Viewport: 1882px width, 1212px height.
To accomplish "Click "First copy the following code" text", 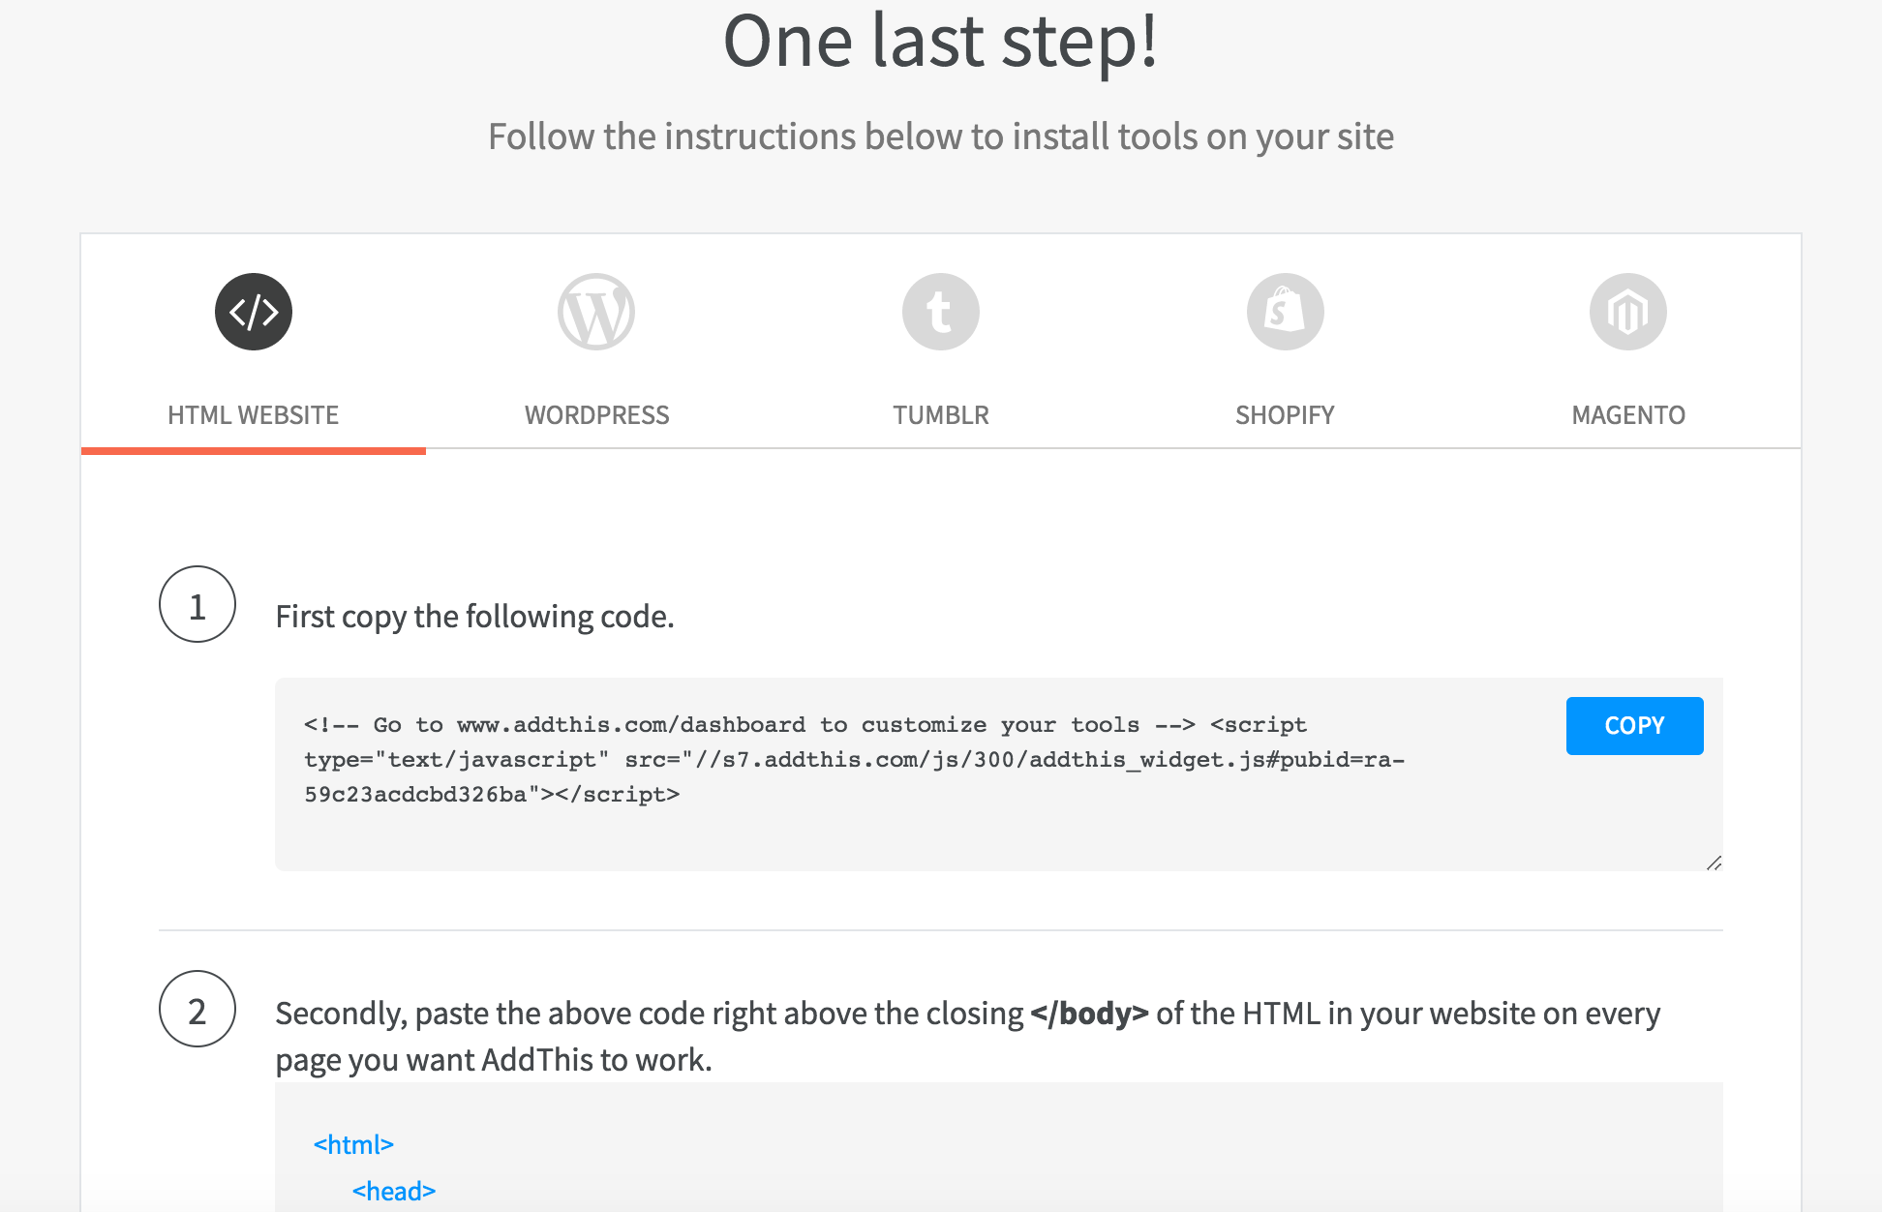I will coord(474,617).
